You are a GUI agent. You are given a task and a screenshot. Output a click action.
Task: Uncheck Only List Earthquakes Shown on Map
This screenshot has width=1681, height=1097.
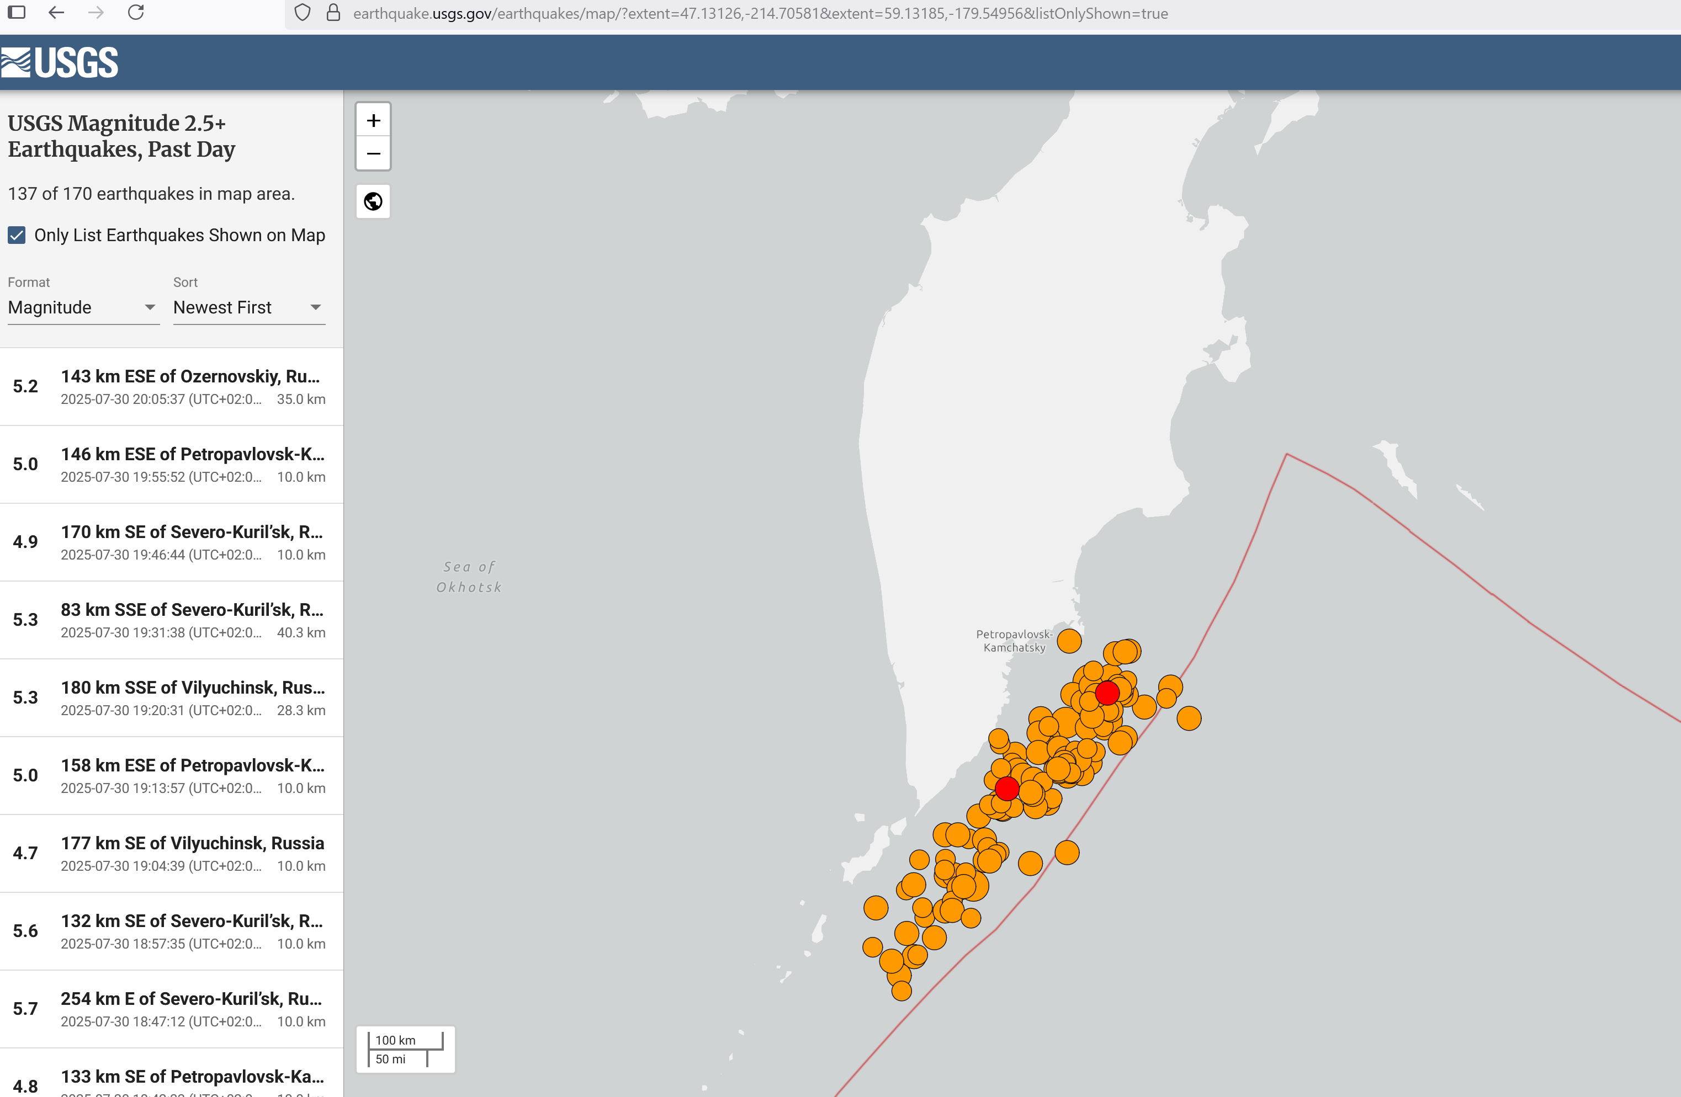coord(17,235)
